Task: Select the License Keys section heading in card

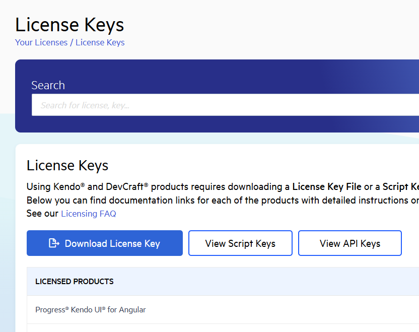Action: [67, 165]
